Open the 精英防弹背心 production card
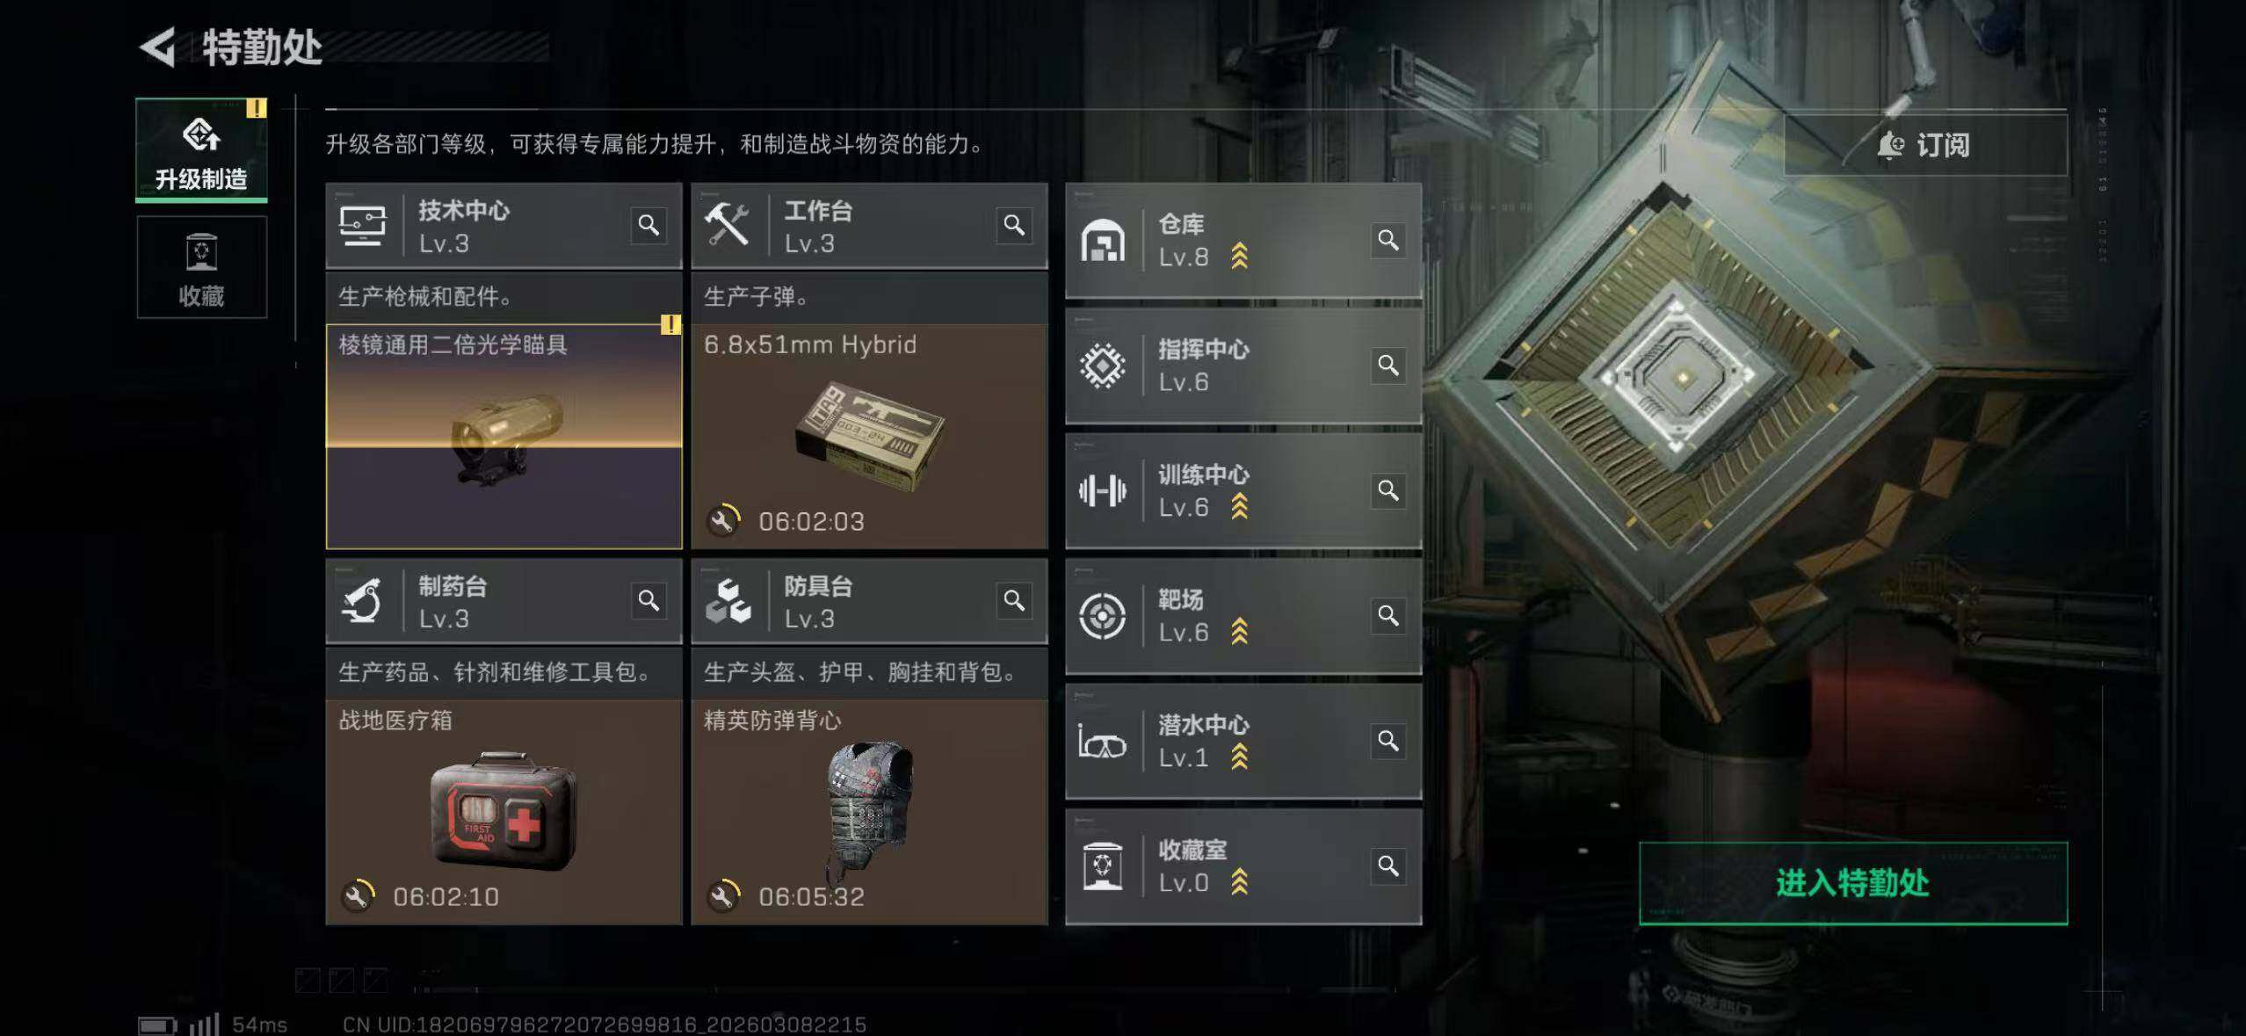The image size is (2246, 1036). pyautogui.click(x=869, y=812)
